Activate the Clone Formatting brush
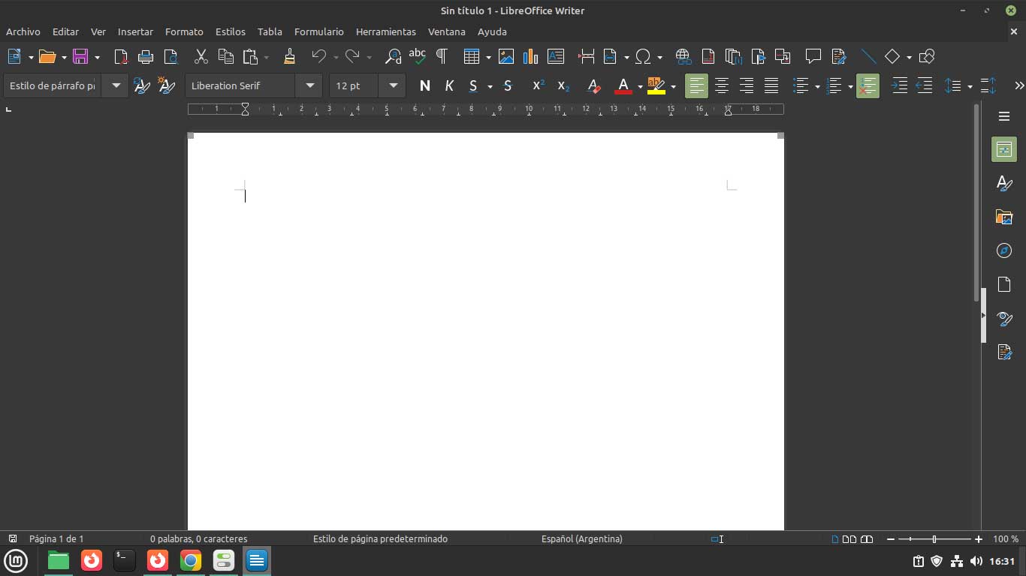Screen dimensions: 1026x576 [x=290, y=56]
